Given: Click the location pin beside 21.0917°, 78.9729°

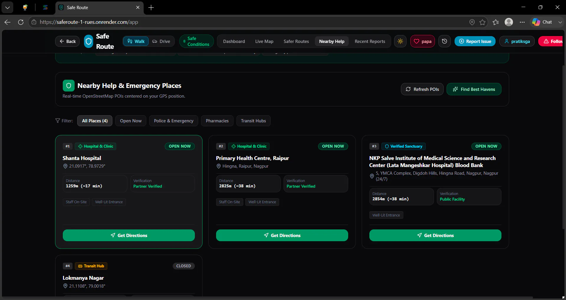Looking at the screenshot, I should (x=65, y=166).
